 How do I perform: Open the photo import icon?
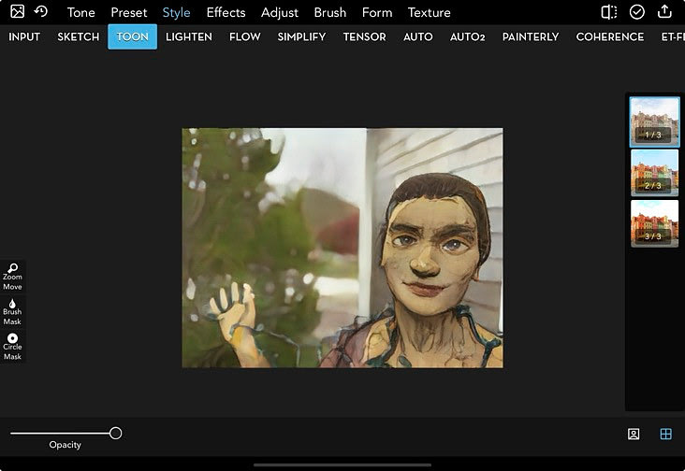17,11
